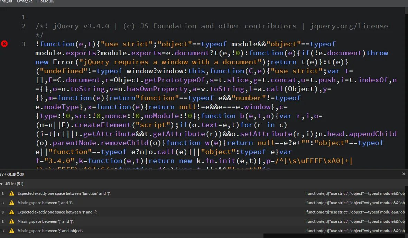The width and height of the screenshot is (408, 238).
Task: Click the code snippet beside Missing space ';' and 'object'
Action: point(355,231)
